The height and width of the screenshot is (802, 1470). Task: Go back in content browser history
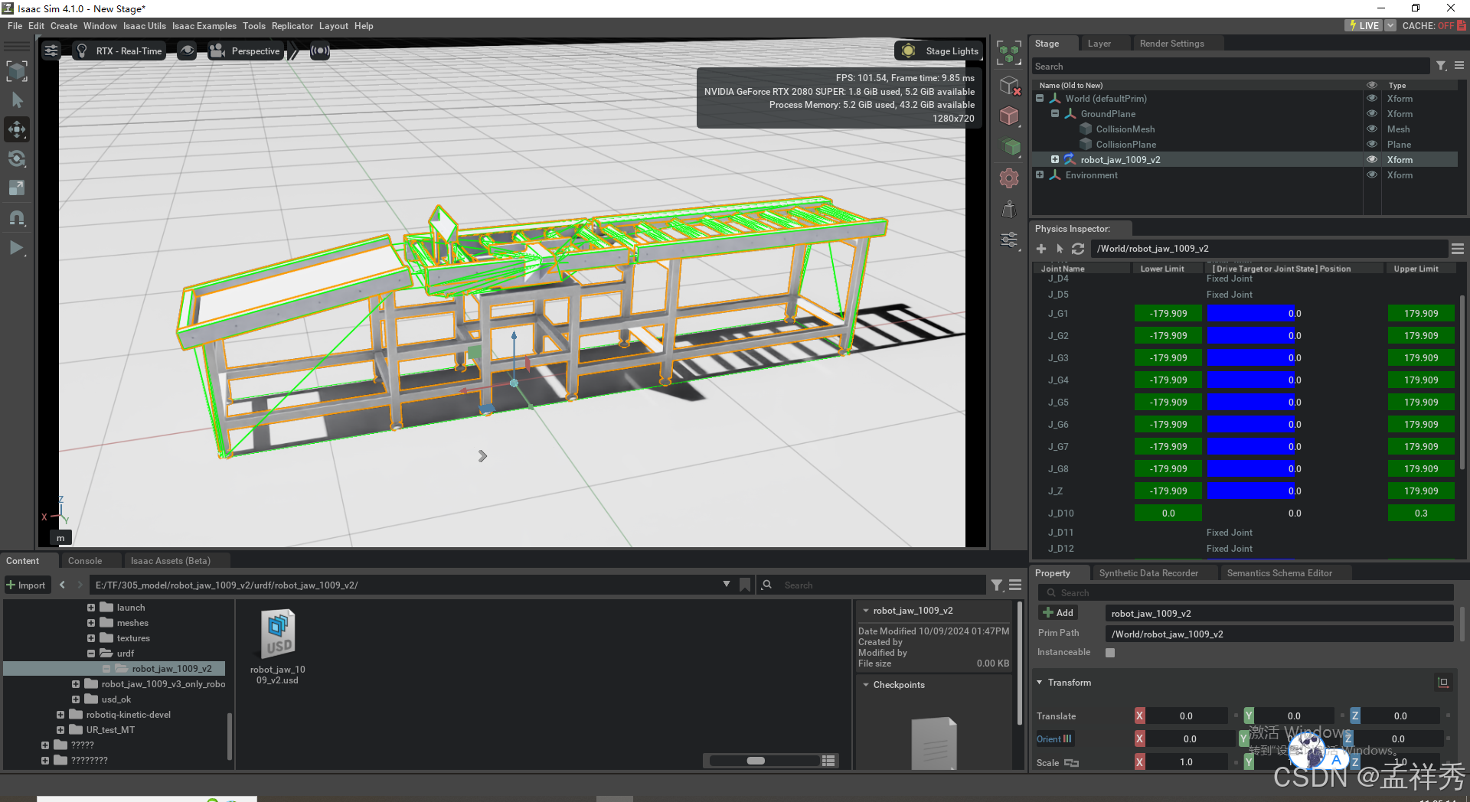coord(62,585)
